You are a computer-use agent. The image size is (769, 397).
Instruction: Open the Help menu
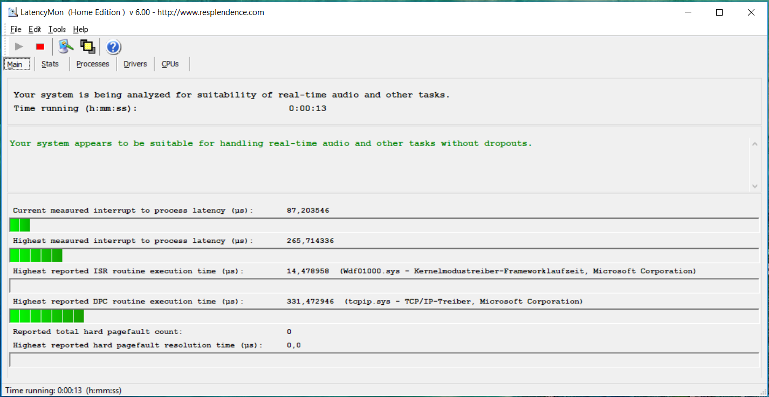80,30
